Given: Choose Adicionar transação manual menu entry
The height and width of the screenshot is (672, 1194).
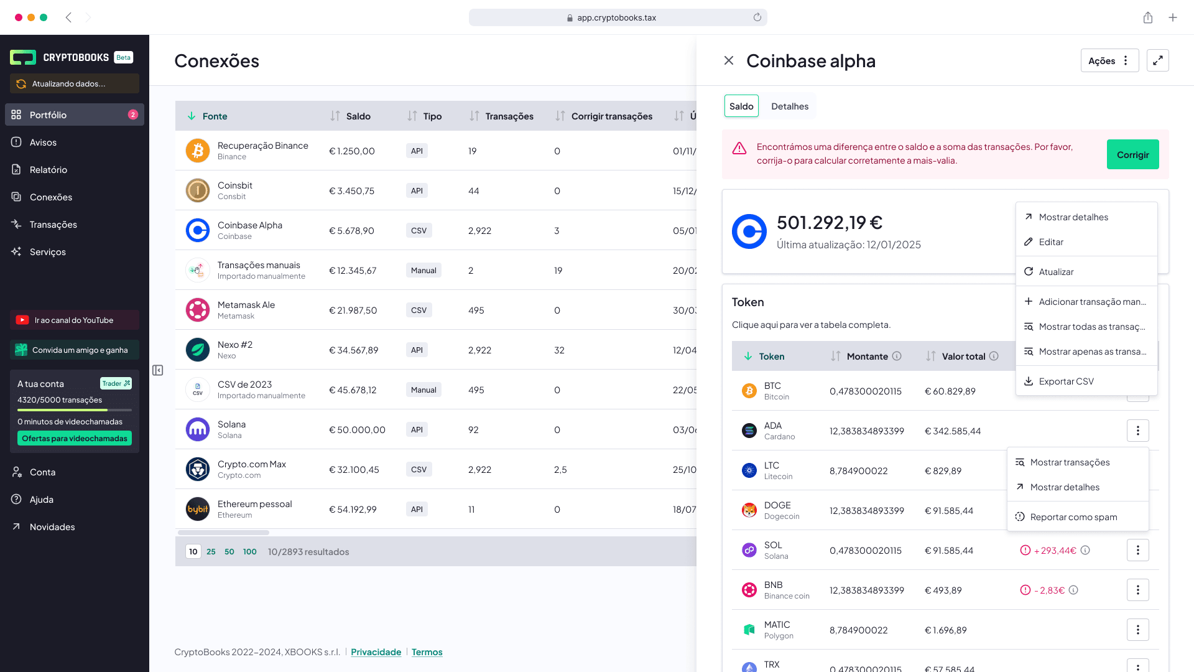Looking at the screenshot, I should point(1086,301).
